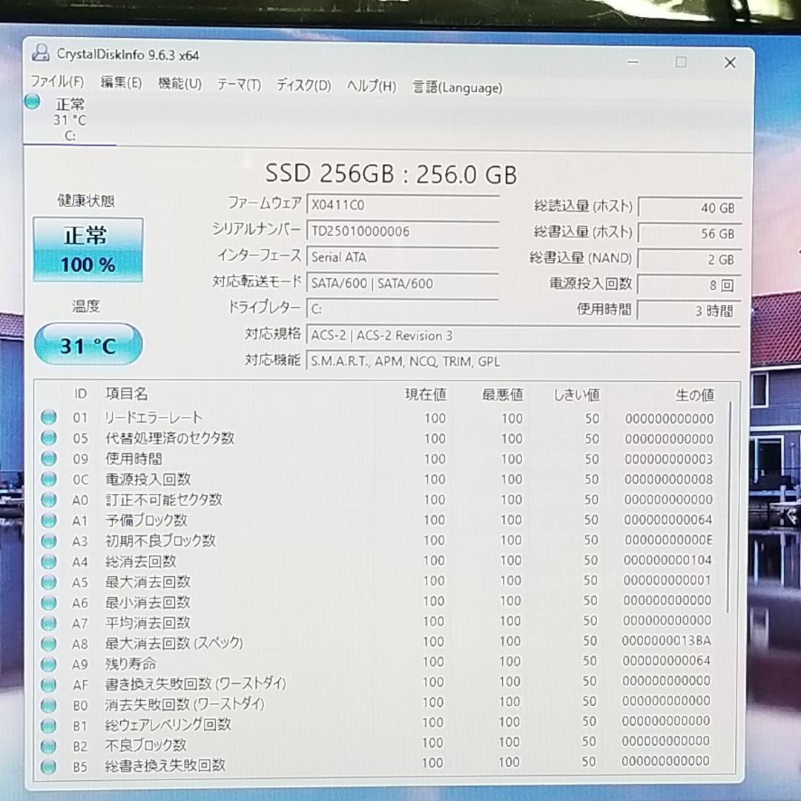Open the テーマ(T) menu
Viewport: 801px width, 801px height.
[x=239, y=86]
